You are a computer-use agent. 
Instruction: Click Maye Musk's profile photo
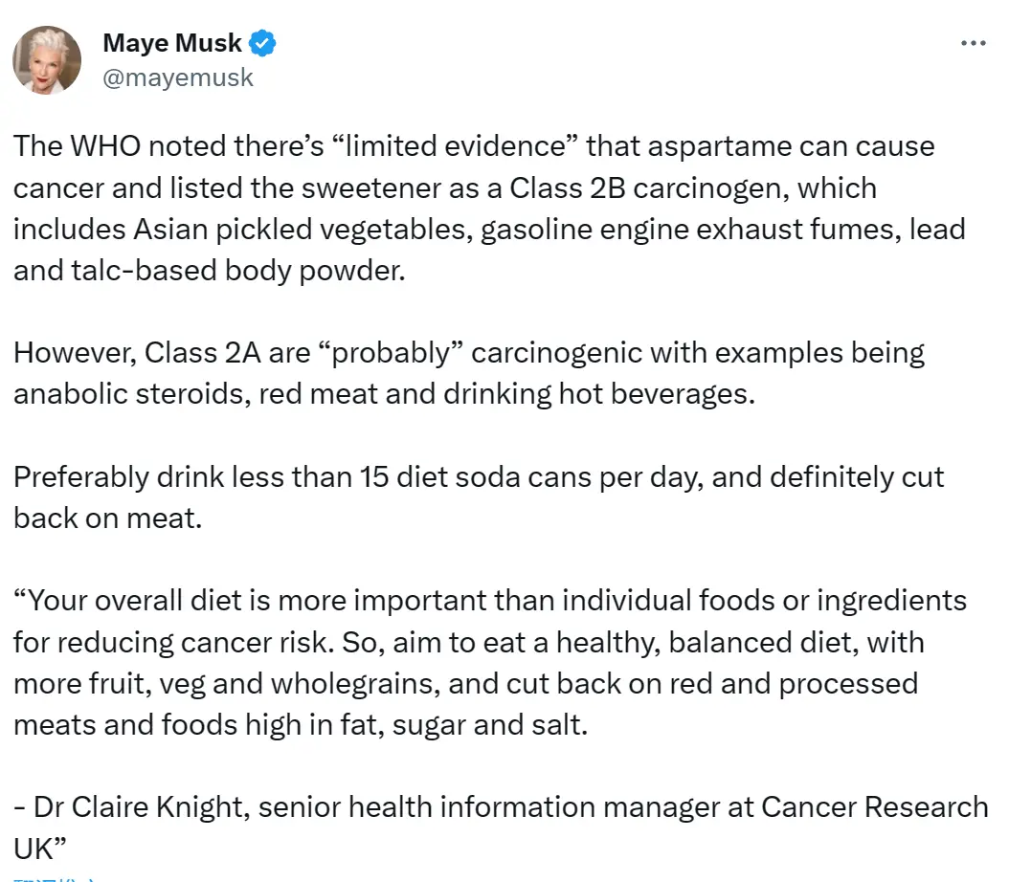(x=47, y=60)
